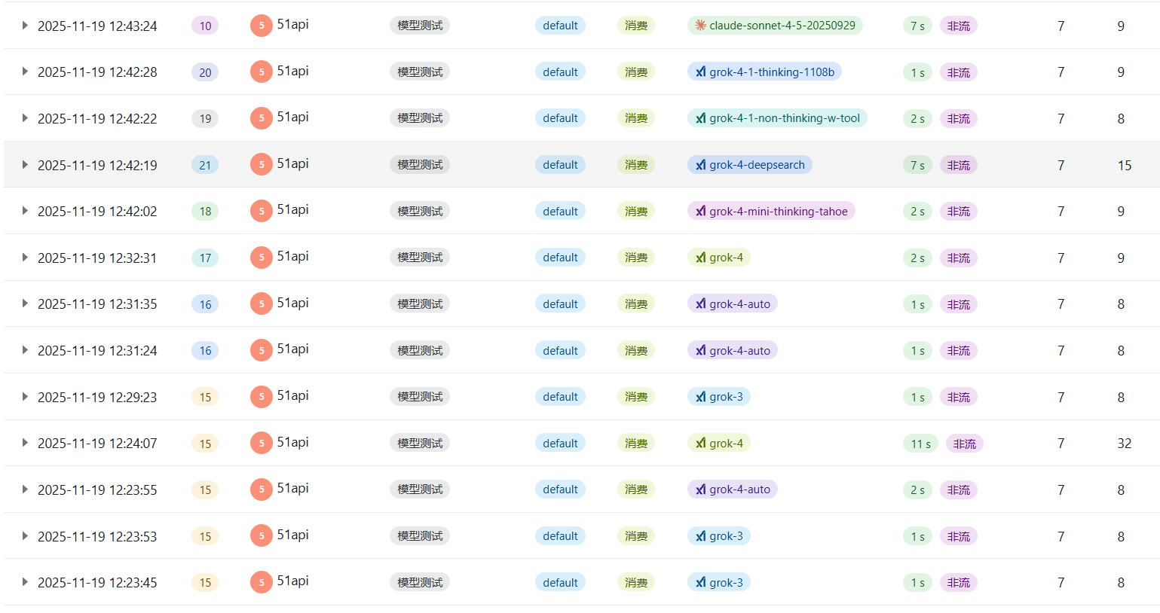Click the 51api username in the 12:42:02 row
This screenshot has width=1160, height=613.
coord(292,210)
